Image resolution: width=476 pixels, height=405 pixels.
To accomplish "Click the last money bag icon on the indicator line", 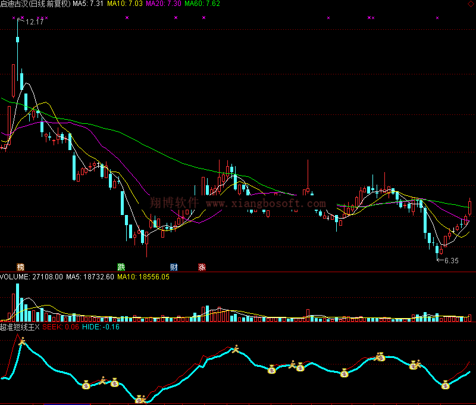I will [x=445, y=385].
